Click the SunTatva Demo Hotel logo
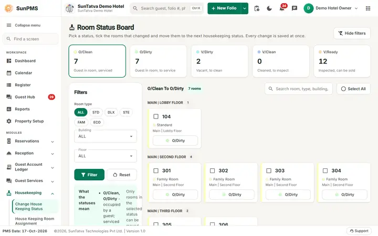 (x=70, y=8)
